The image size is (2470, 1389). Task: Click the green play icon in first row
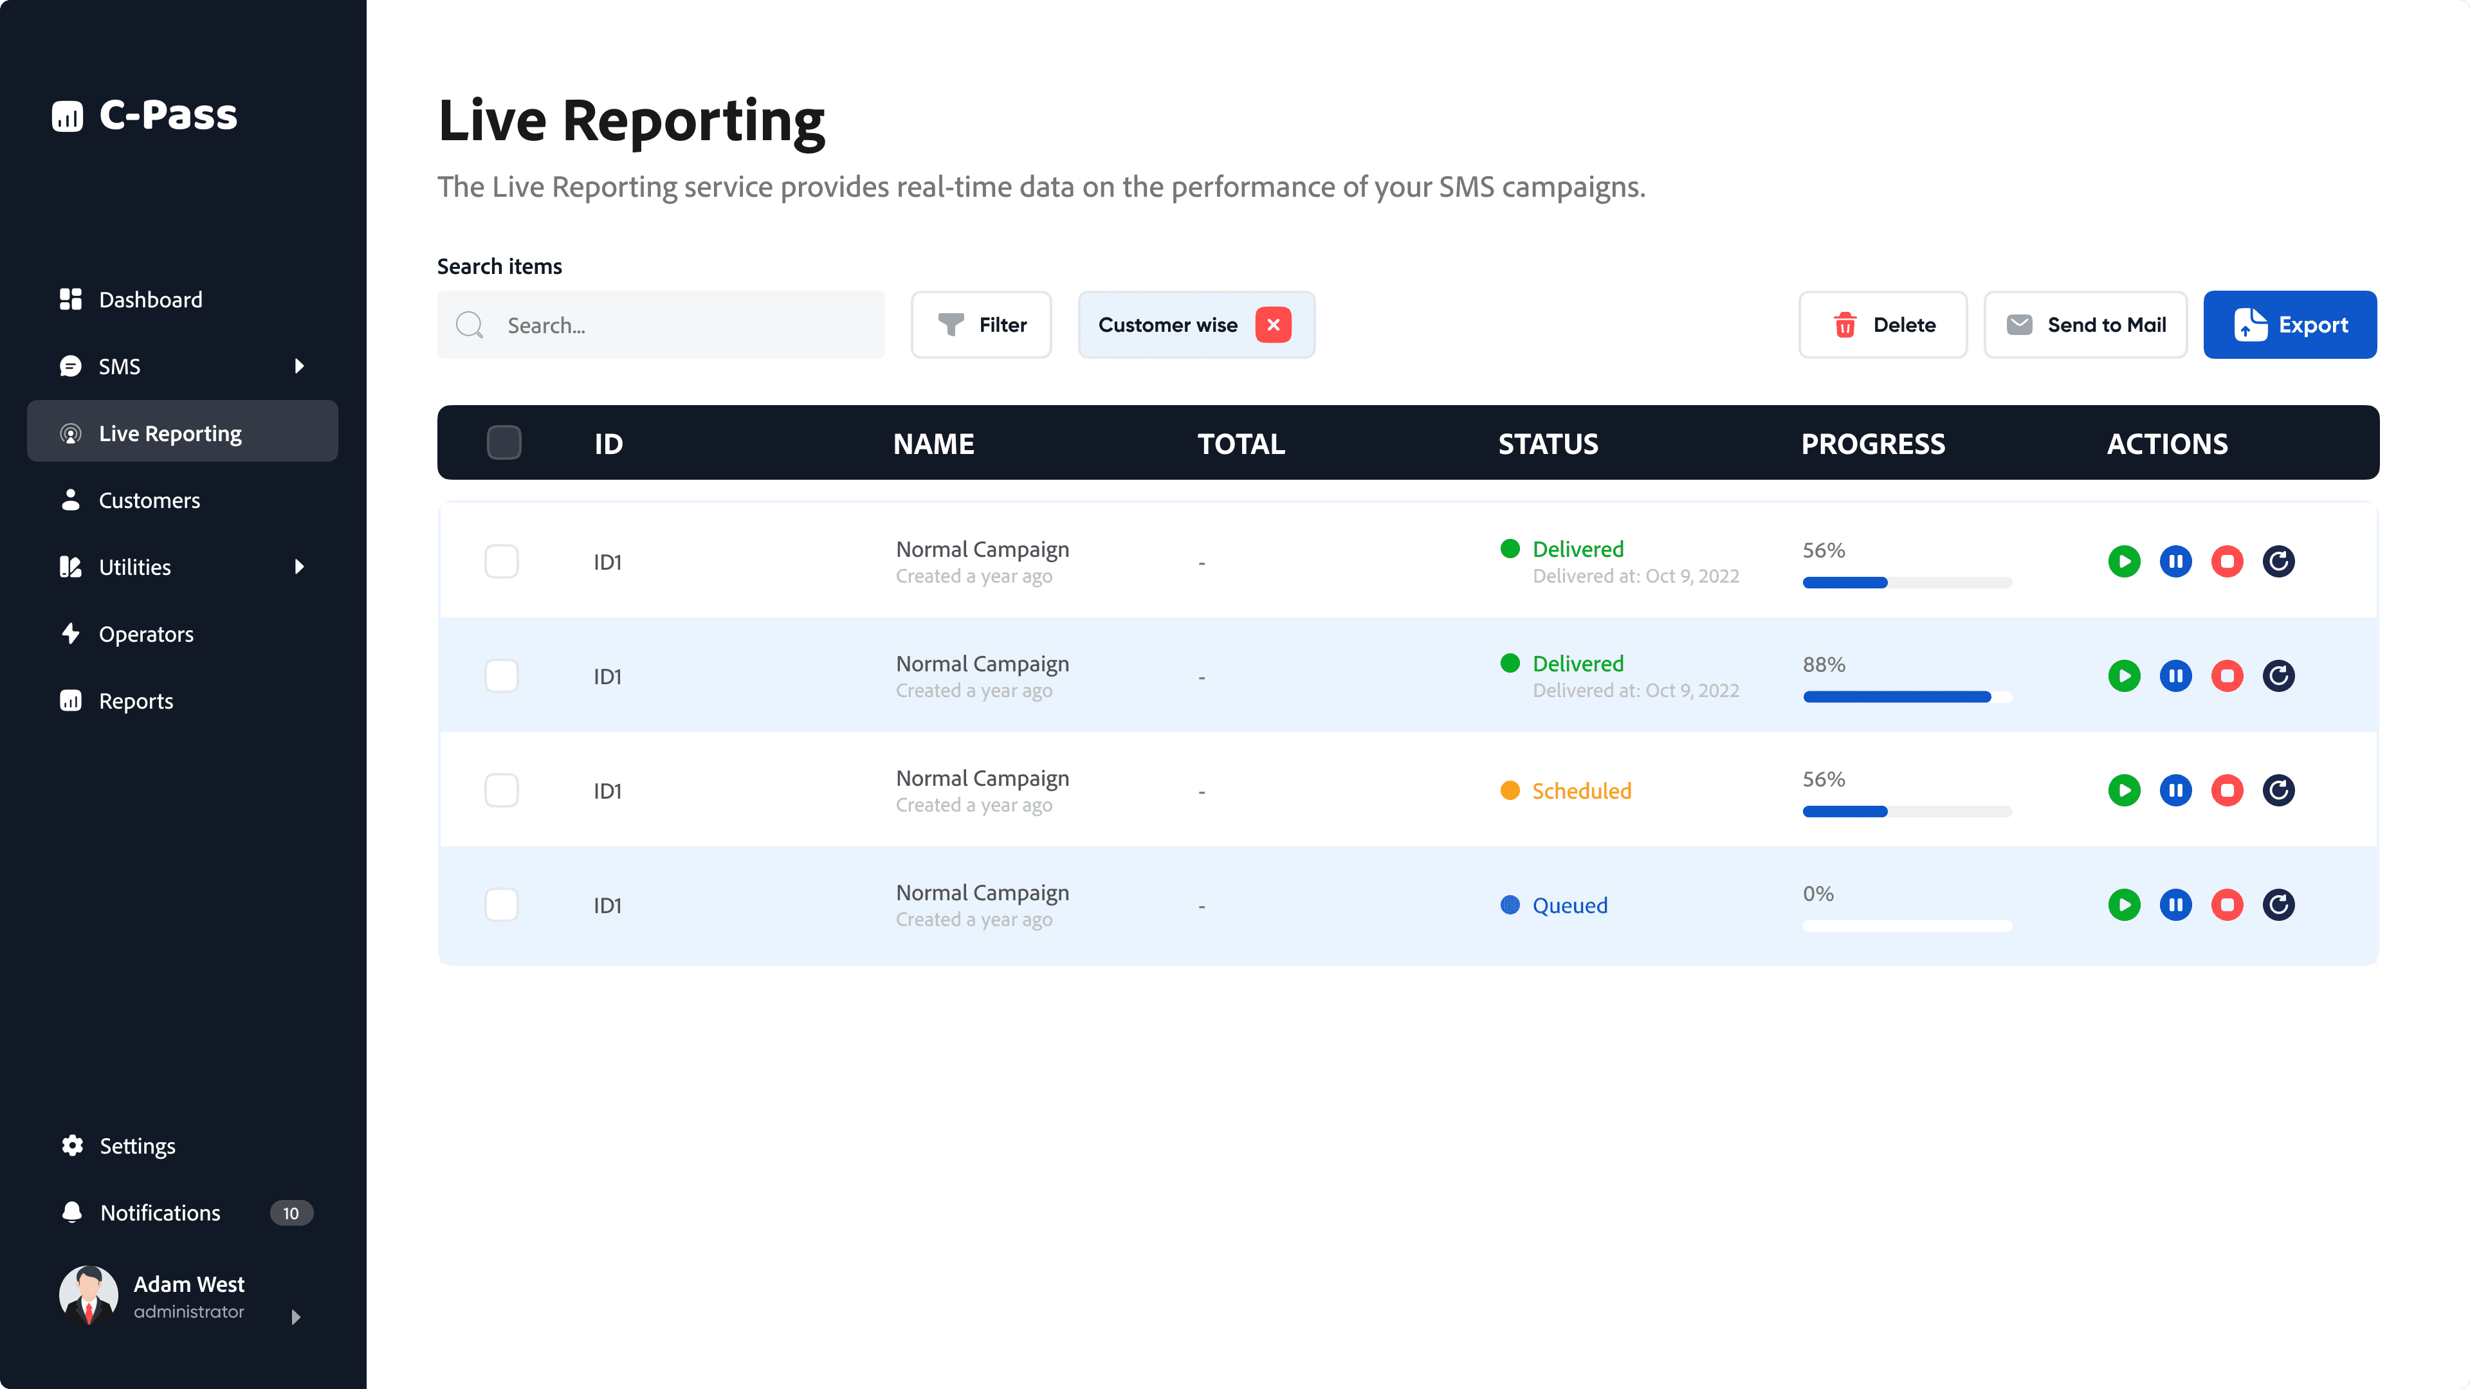click(x=2123, y=562)
